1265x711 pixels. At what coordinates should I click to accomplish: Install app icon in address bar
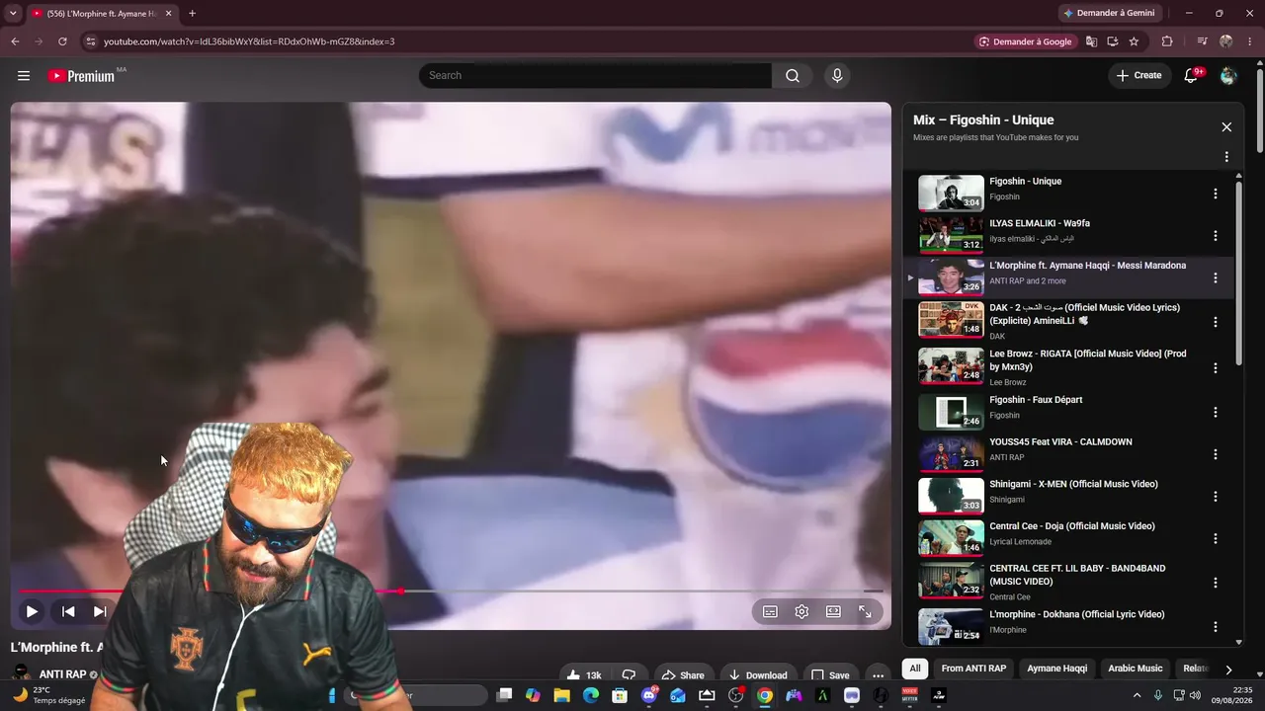tap(1113, 41)
